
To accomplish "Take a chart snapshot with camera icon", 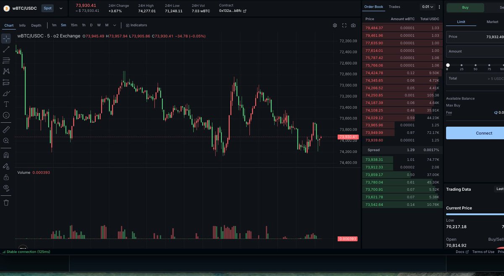I will pyautogui.click(x=353, y=25).
